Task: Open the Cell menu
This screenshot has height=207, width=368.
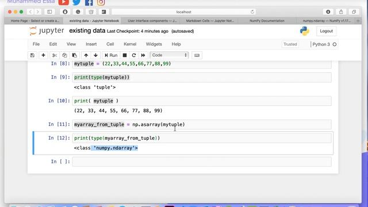Action: pyautogui.click(x=110, y=44)
